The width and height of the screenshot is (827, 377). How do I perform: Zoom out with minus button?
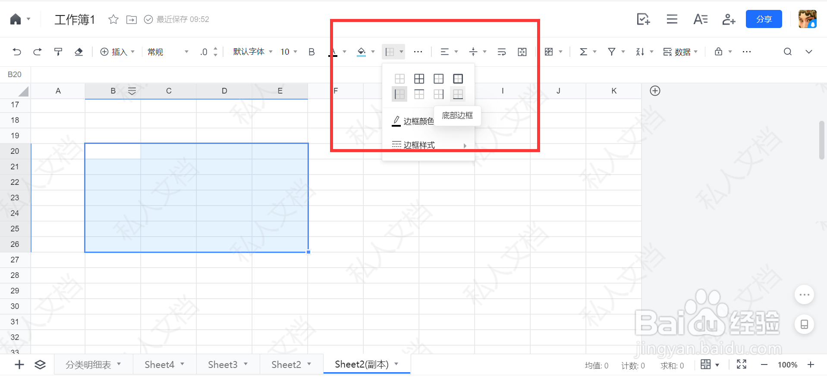[764, 365]
